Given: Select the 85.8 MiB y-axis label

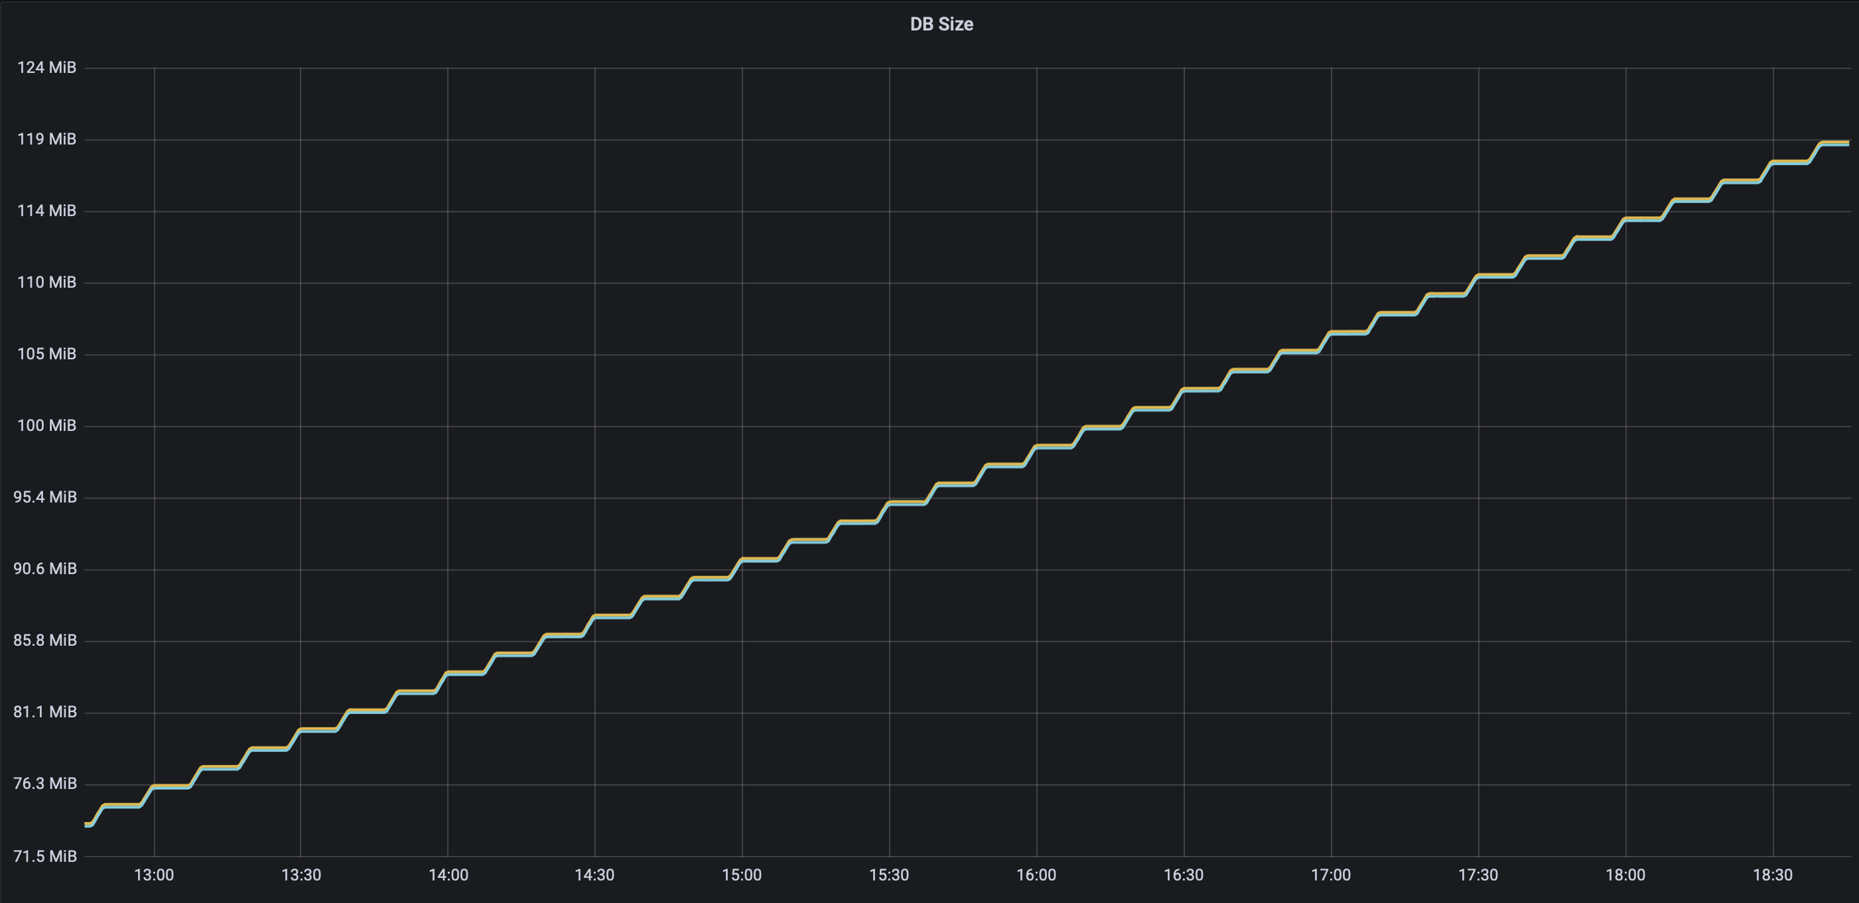Looking at the screenshot, I should click(44, 640).
